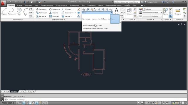Click the keyword search input field
The width and height of the screenshot is (188, 105).
coord(127,2)
